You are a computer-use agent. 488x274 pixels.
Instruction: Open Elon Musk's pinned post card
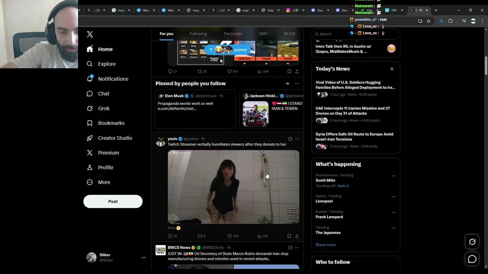[195, 109]
